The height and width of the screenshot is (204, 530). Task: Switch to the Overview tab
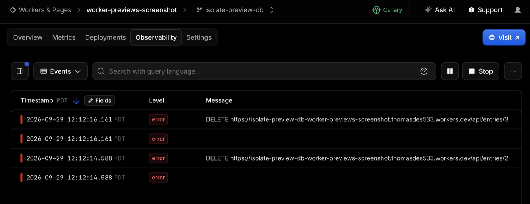coord(28,37)
